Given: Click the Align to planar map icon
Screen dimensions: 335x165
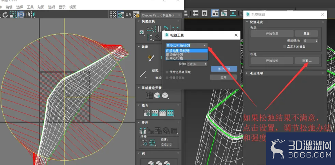Looking at the screenshot, I should tap(158, 36).
